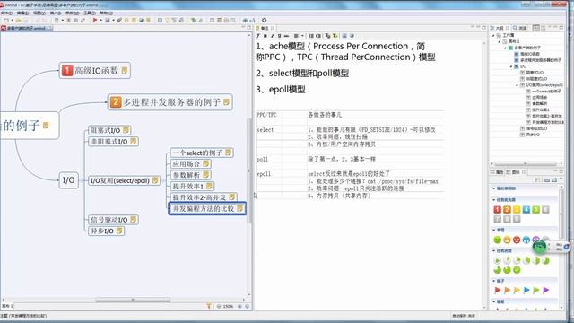Click the settings gear toolbar icon

point(264,20)
